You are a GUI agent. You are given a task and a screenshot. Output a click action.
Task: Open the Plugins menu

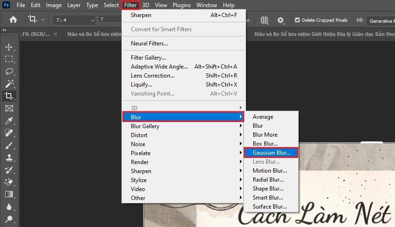(182, 5)
